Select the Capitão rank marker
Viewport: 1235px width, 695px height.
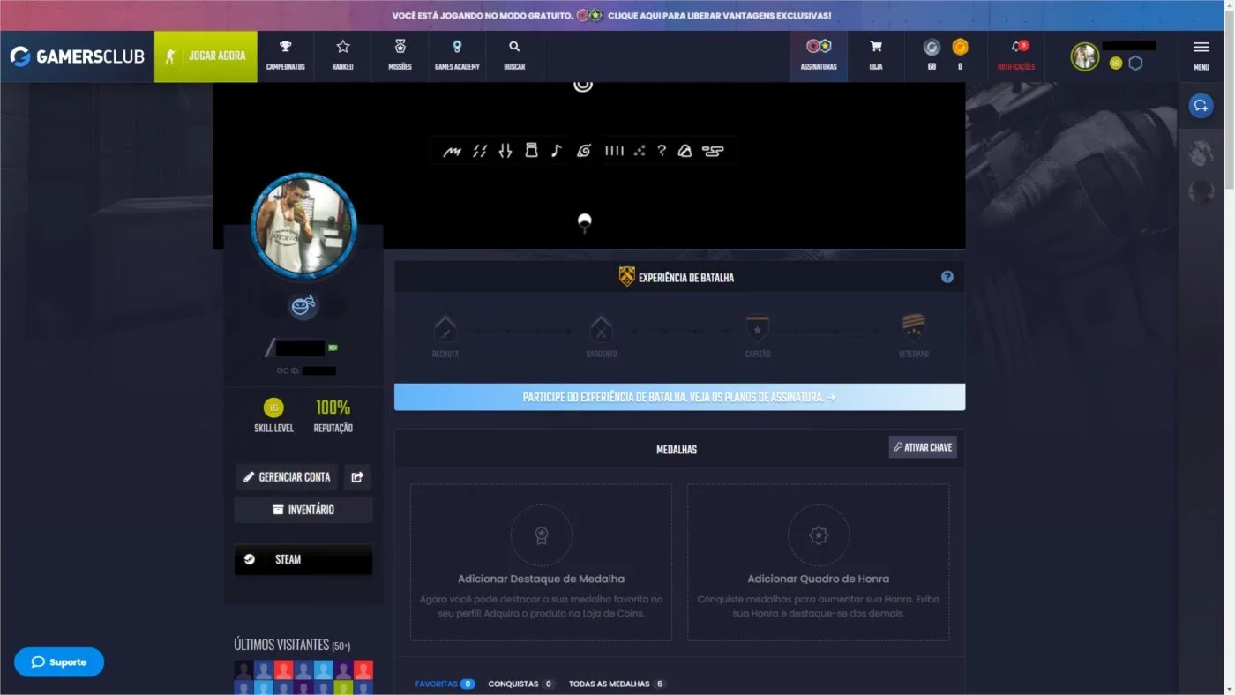pyautogui.click(x=757, y=330)
